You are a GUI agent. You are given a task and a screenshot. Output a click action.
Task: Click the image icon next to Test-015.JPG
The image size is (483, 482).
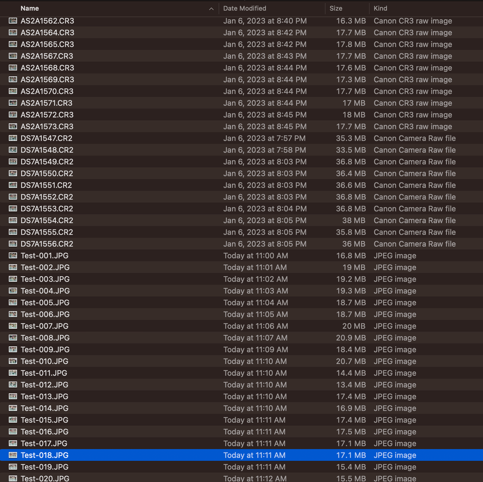[x=13, y=420]
